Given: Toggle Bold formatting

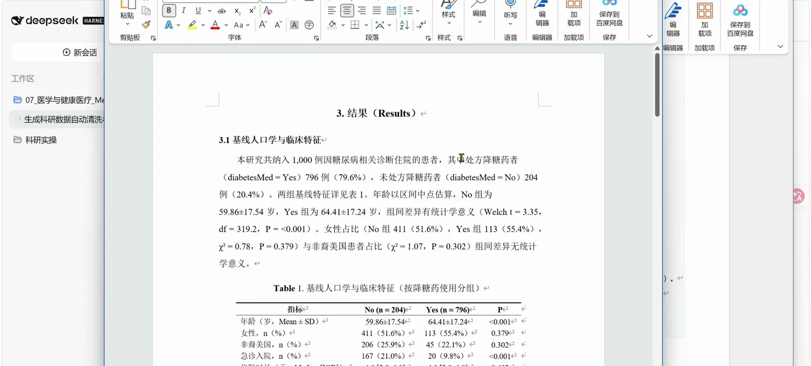Looking at the screenshot, I should (x=169, y=10).
